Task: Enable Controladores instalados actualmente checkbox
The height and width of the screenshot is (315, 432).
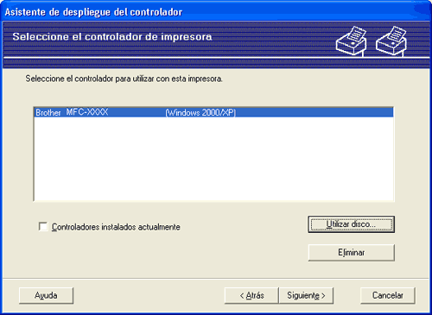Action: (x=43, y=227)
